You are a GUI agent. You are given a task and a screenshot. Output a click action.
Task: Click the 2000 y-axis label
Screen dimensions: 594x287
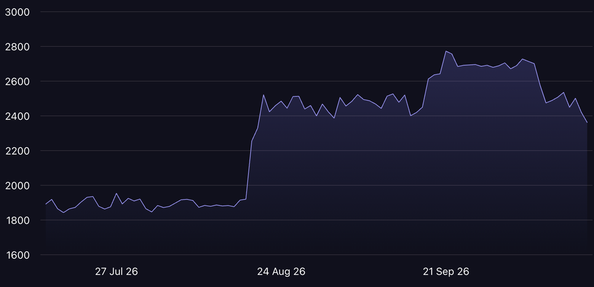coord(17,186)
